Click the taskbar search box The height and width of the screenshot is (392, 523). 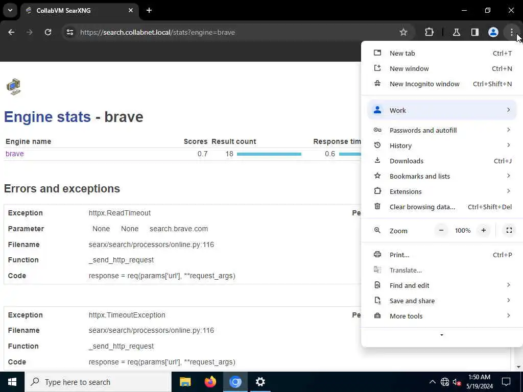tap(98, 382)
